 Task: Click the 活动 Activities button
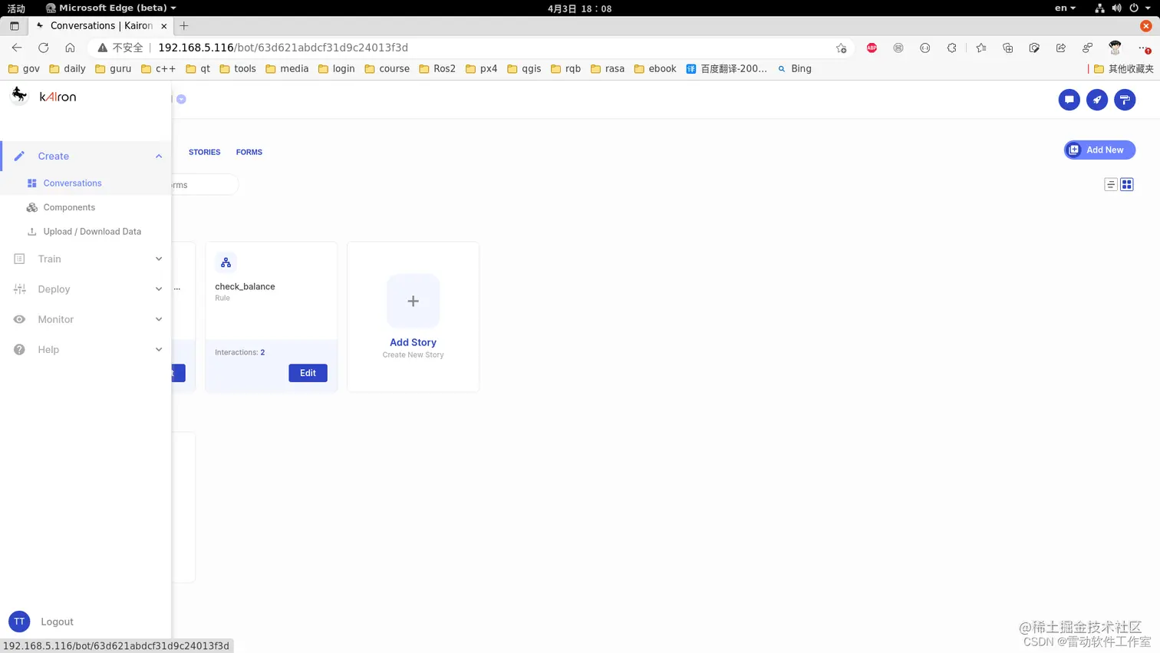[16, 8]
